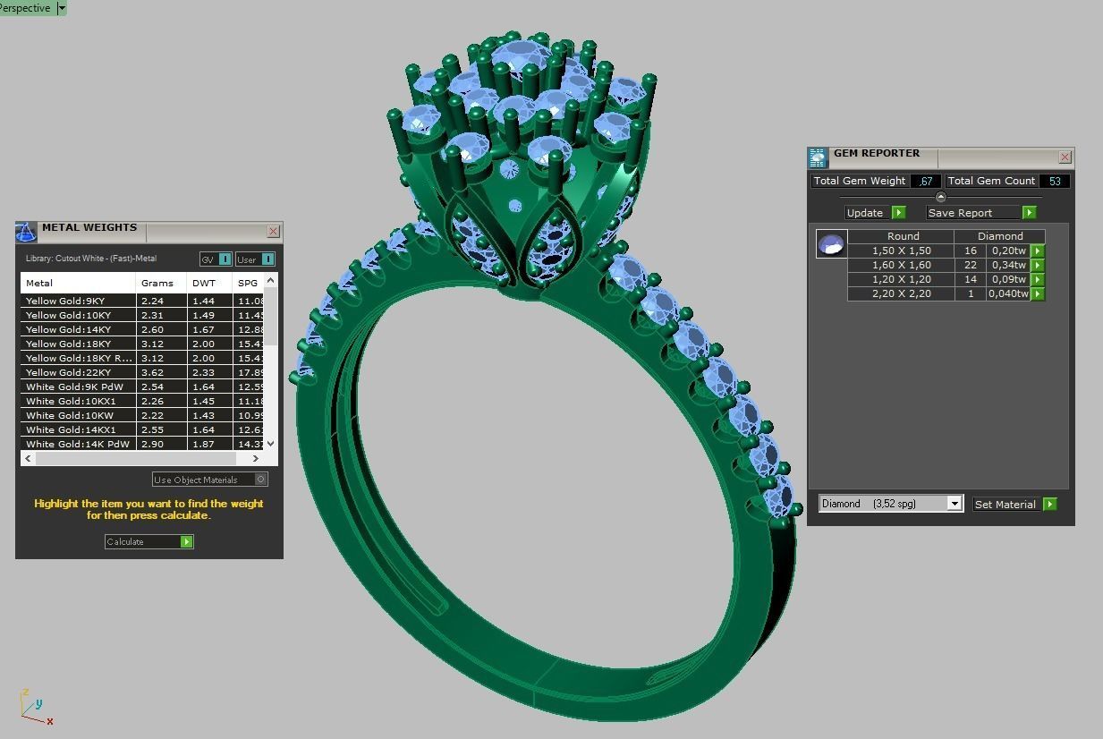Click the DWT column header

(x=210, y=283)
